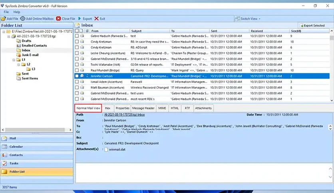Check the 'test' email from Gebre Hadush
This screenshot has width=334, height=193.
click(x=77, y=36)
